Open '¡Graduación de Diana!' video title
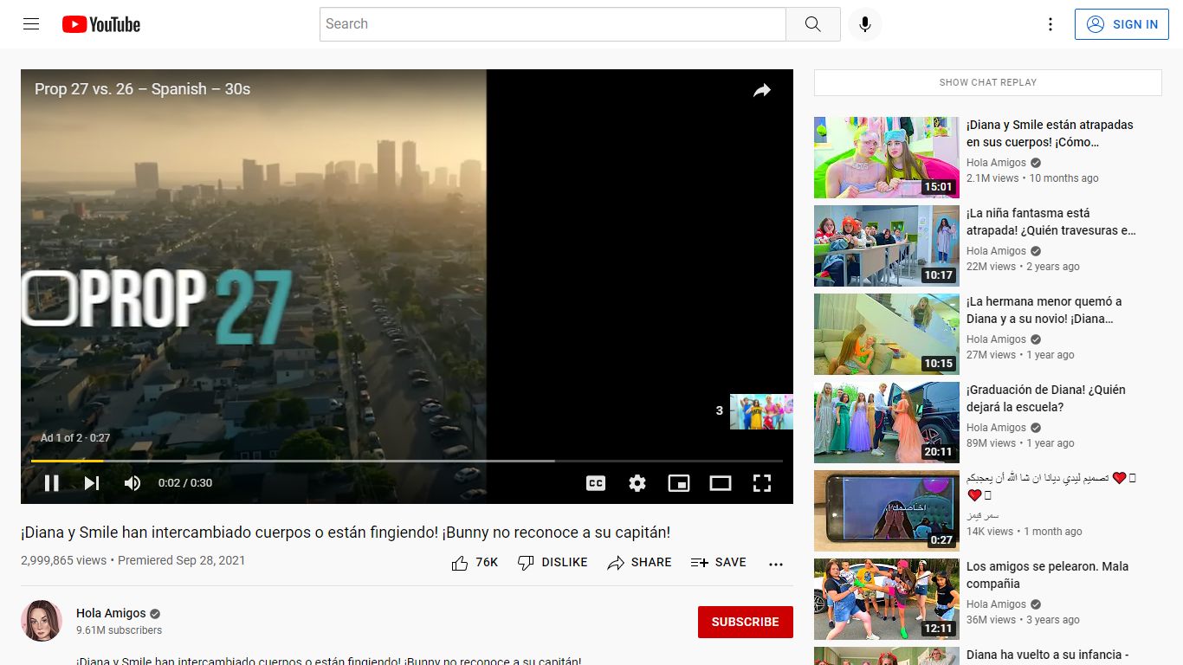The image size is (1183, 665). coord(1046,398)
